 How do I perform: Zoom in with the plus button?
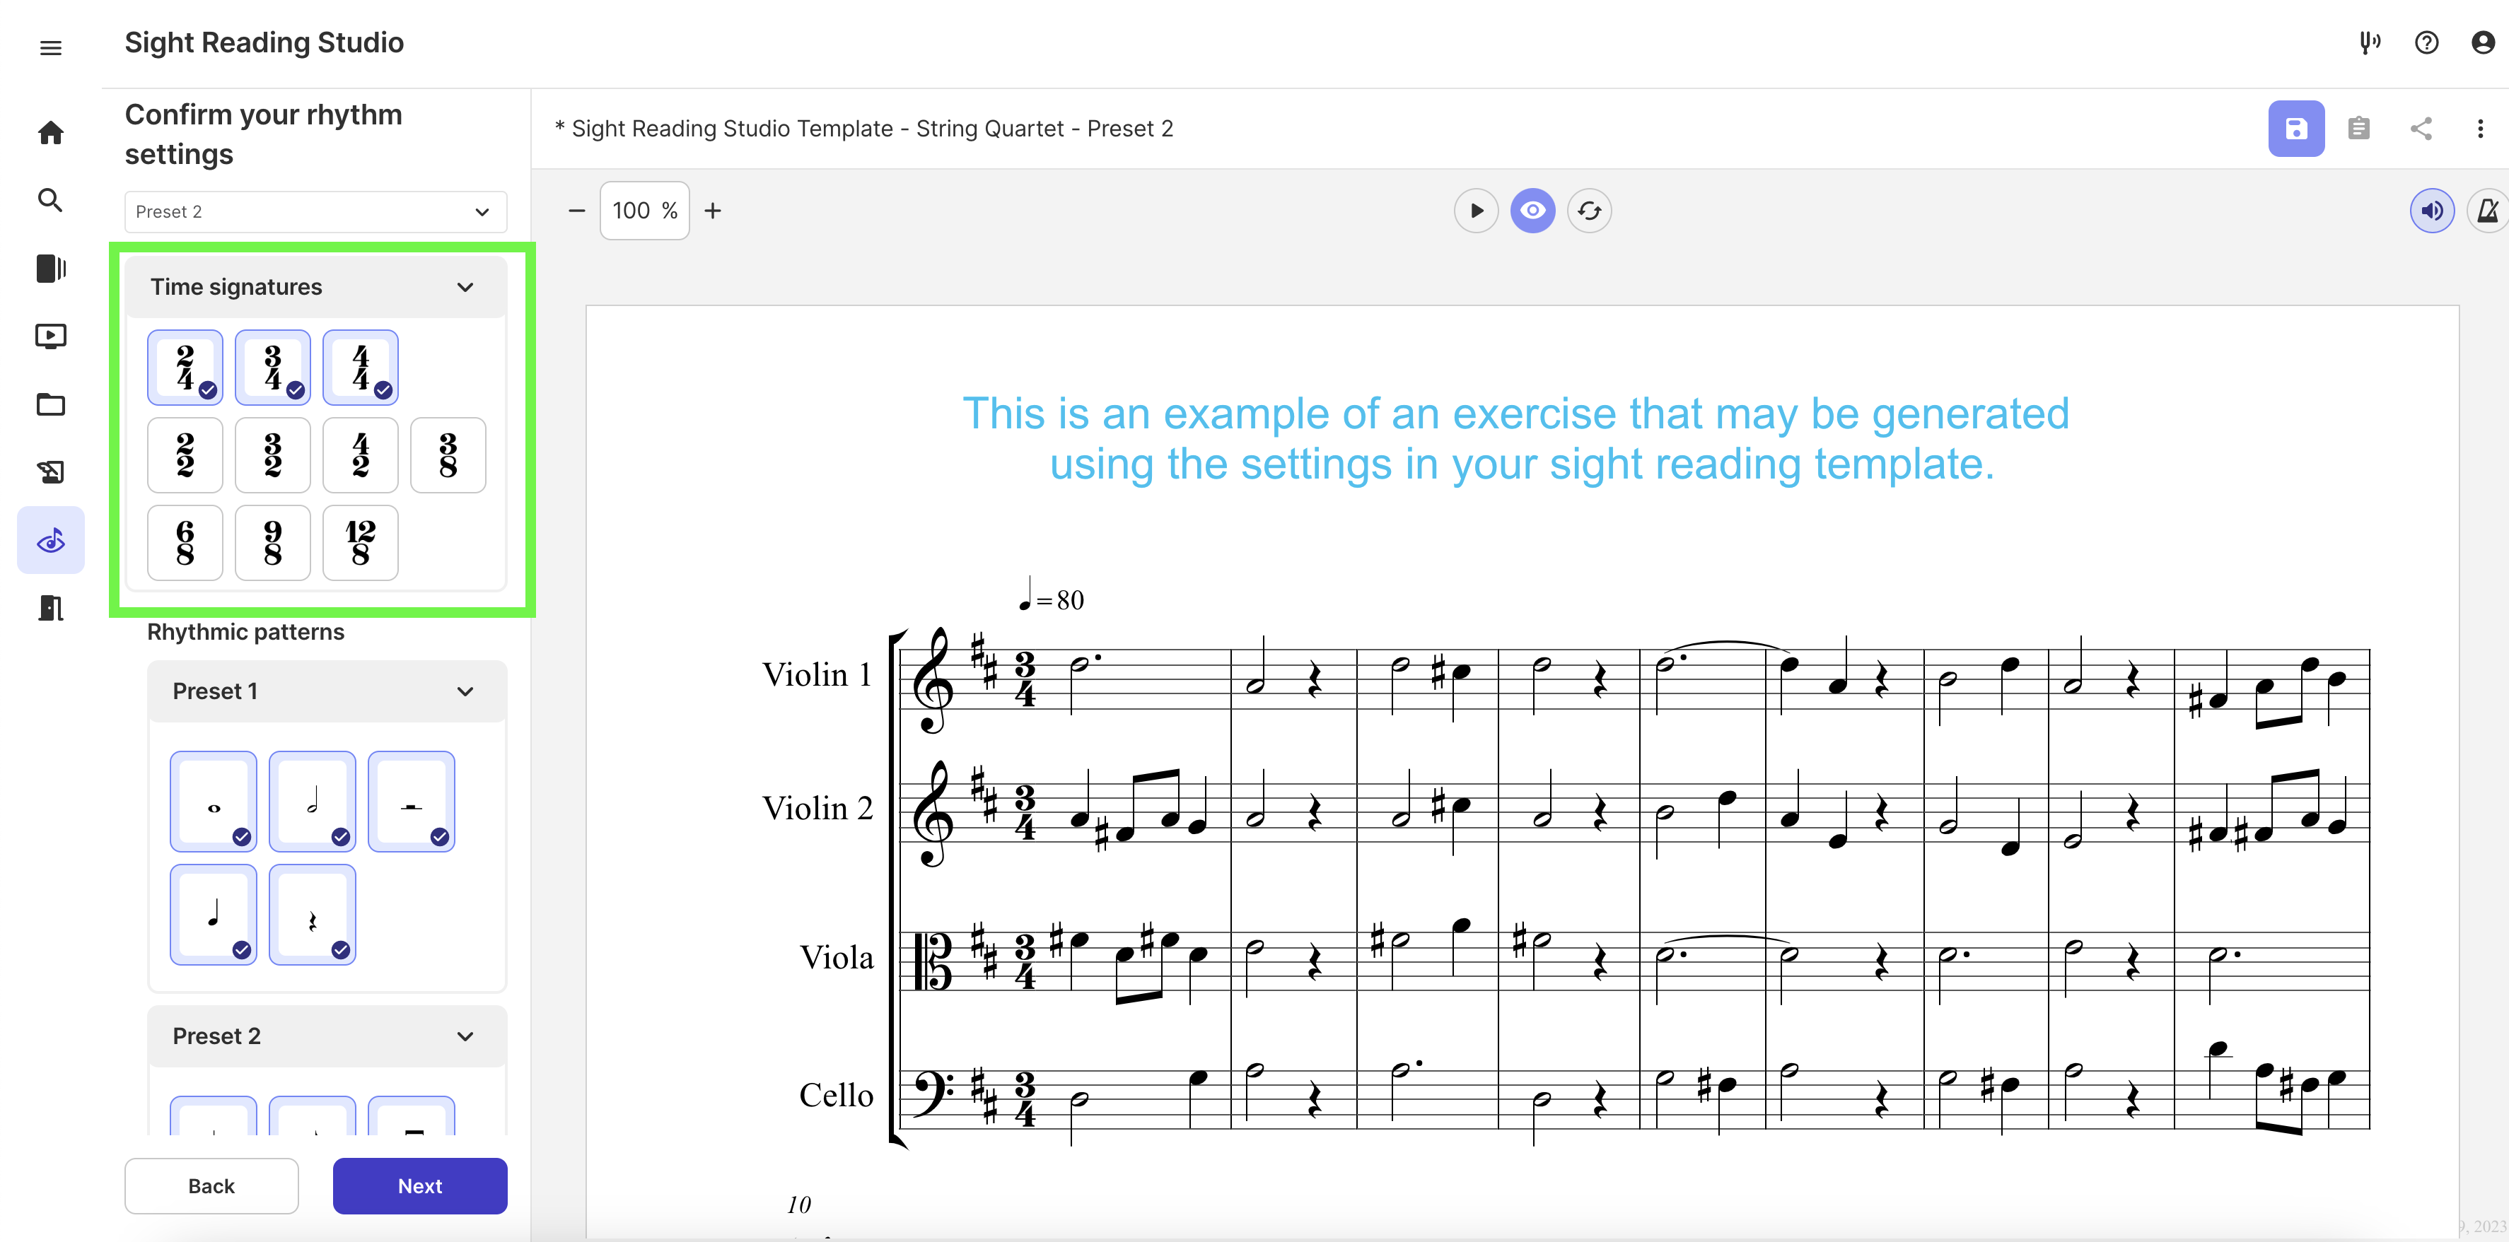(x=713, y=210)
